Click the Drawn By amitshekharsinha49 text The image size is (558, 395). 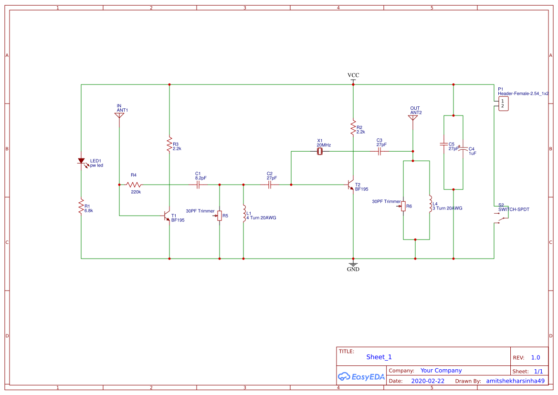click(515, 381)
